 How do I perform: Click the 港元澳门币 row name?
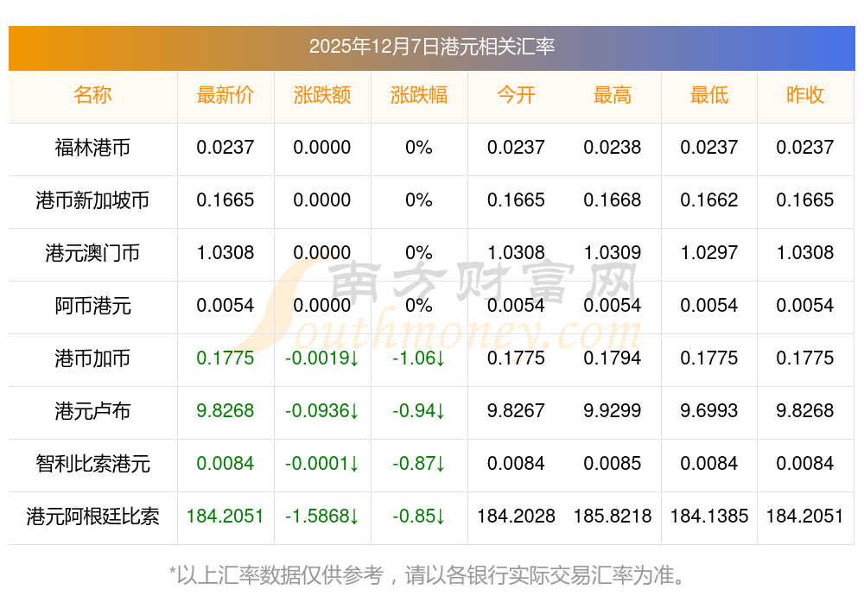(92, 253)
